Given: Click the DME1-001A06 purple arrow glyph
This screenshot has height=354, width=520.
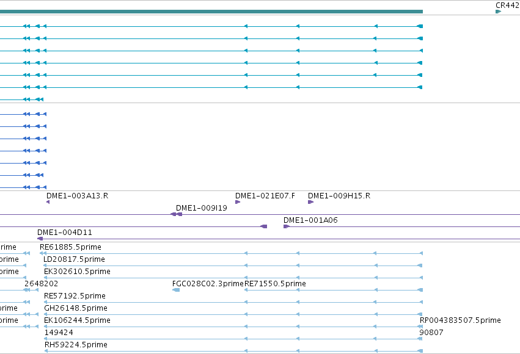Looking at the screenshot, I should 287,226.
